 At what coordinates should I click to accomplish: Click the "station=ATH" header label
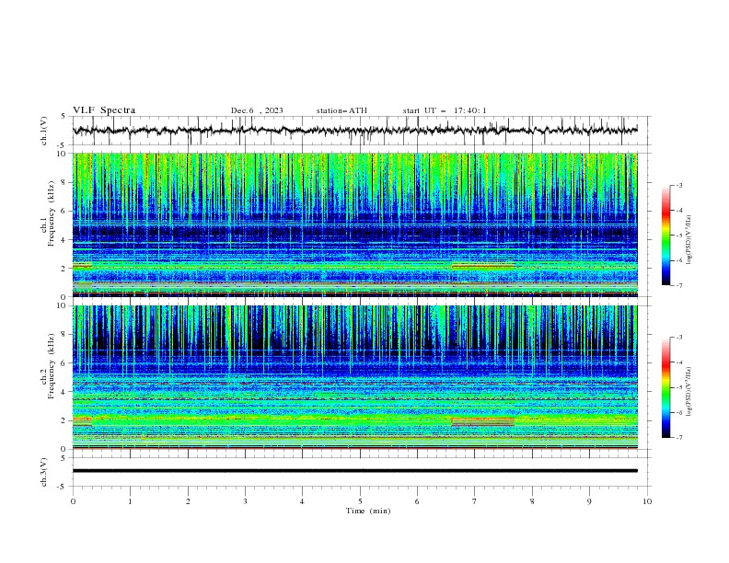point(341,110)
